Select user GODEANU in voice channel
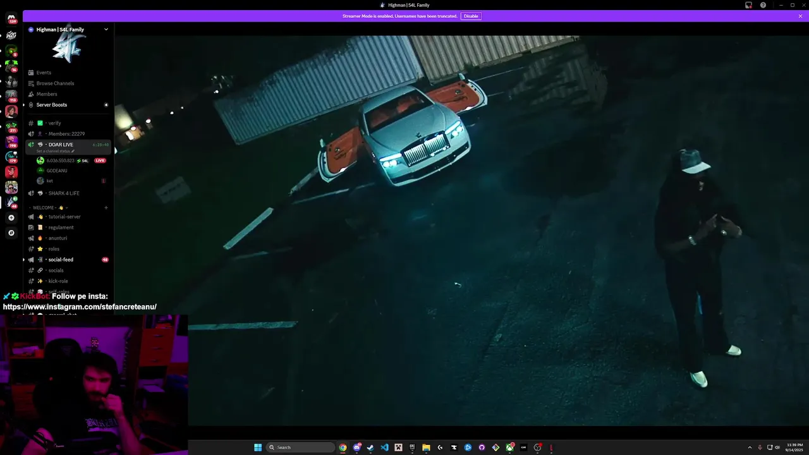 click(x=57, y=171)
